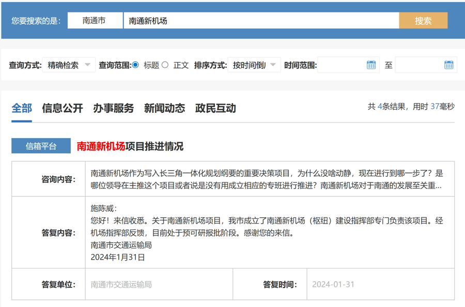
Task: Click the reply time value 2024-01-31
Action: (x=333, y=284)
